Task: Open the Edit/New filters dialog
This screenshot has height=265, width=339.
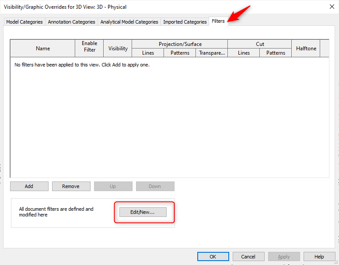Action: click(143, 212)
